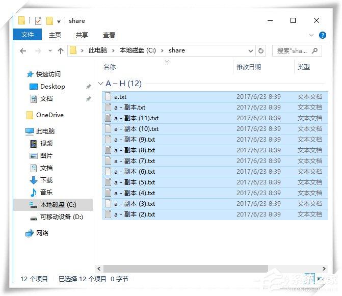The image size is (342, 296).
Task: Select the file a - 副本 (6).txt
Action: (x=215, y=172)
